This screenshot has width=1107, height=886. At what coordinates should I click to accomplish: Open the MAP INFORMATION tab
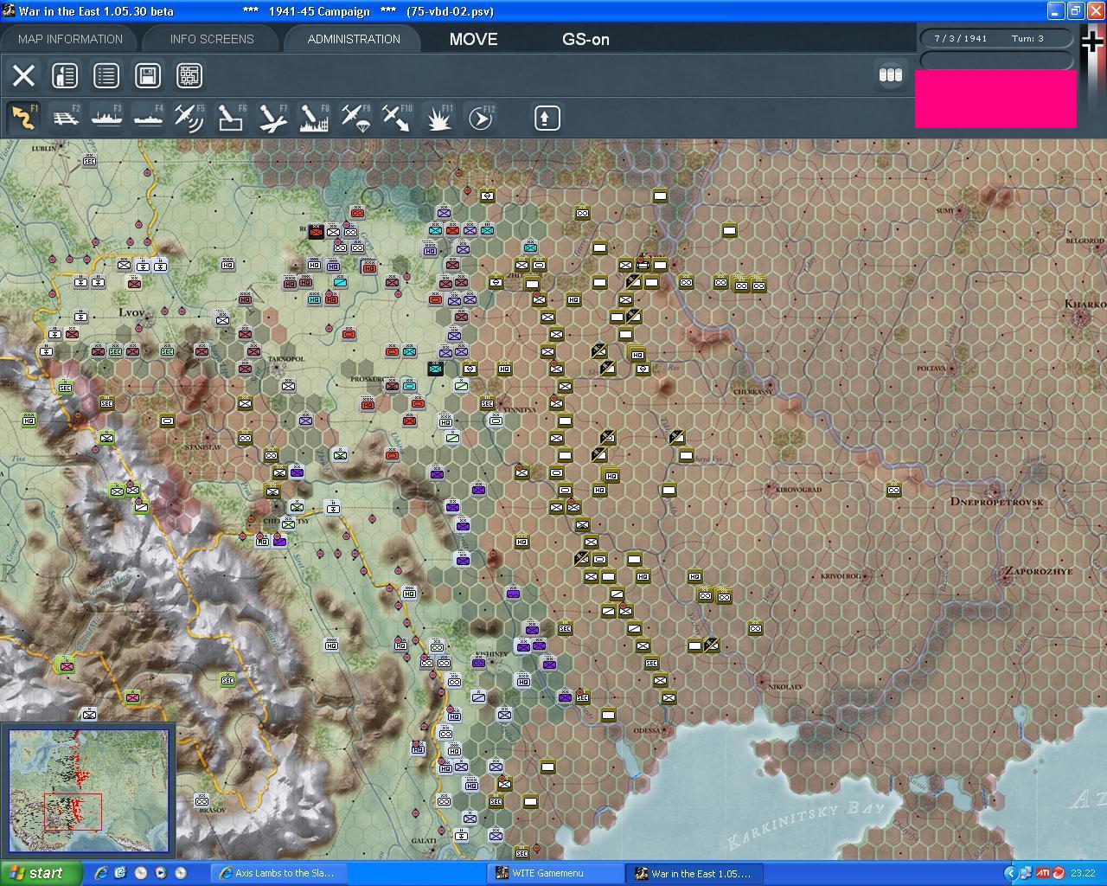(70, 39)
